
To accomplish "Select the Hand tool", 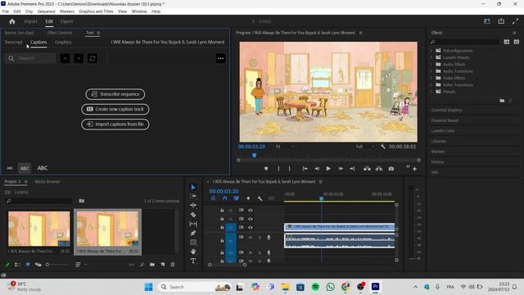I will 193,252.
